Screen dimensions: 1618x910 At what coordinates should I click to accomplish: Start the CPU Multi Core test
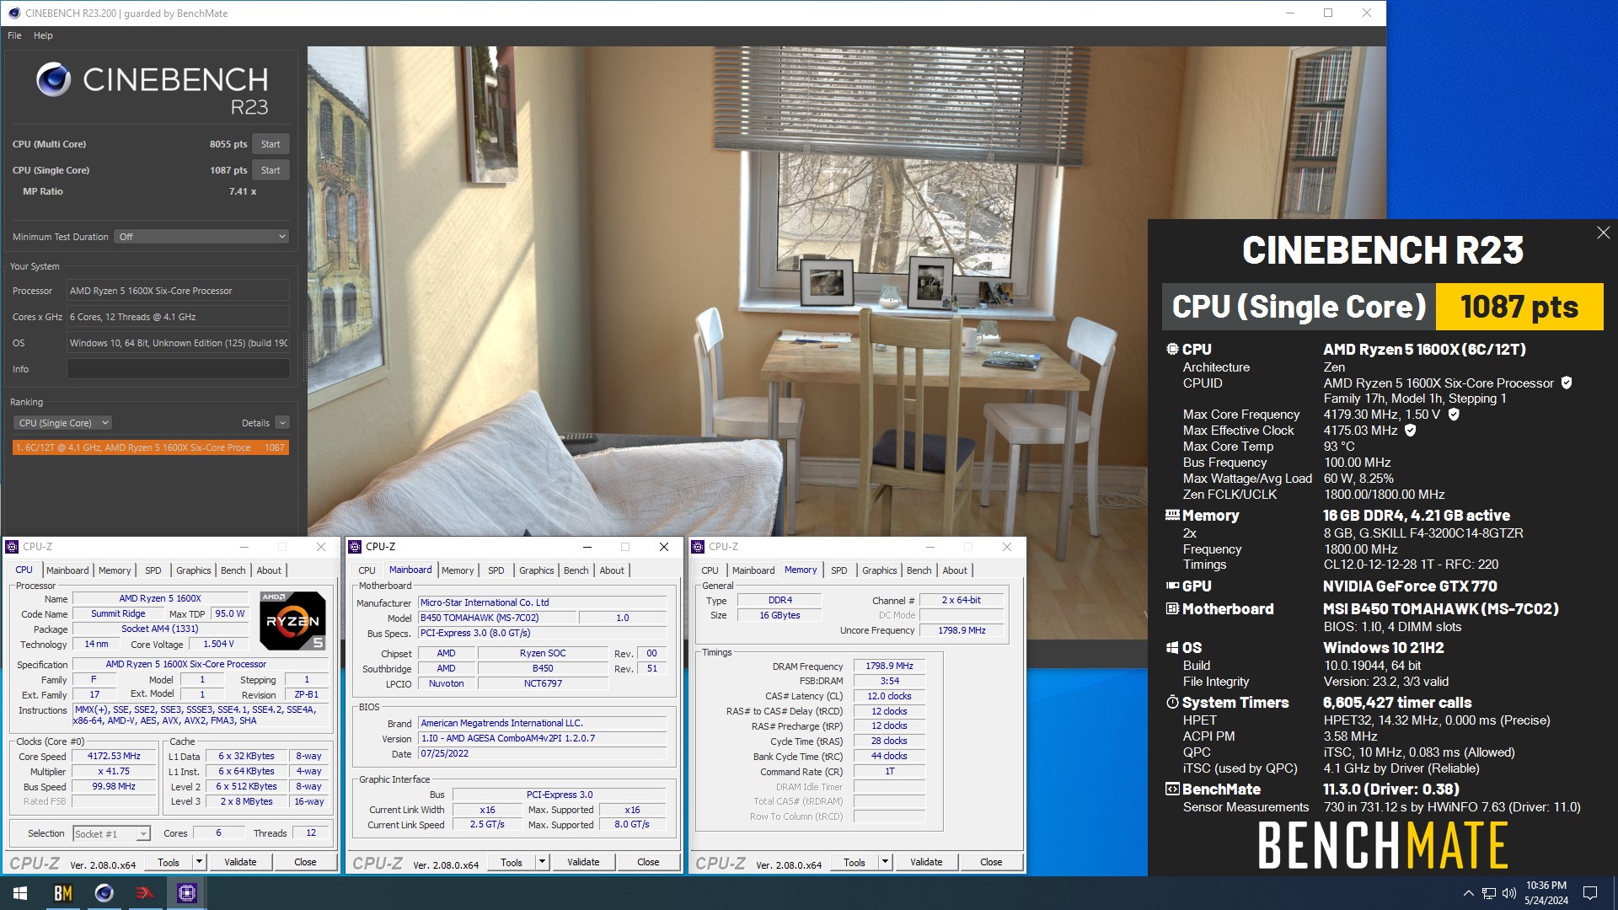tap(271, 144)
